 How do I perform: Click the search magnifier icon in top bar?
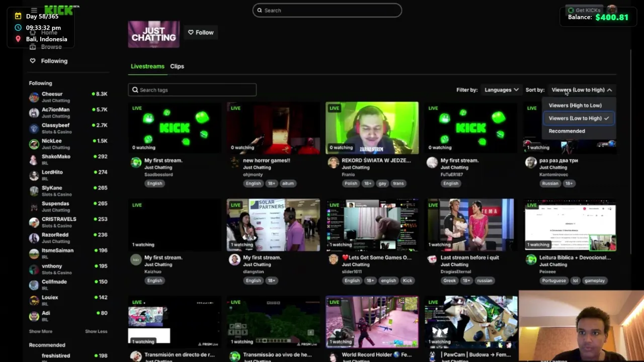click(x=260, y=10)
